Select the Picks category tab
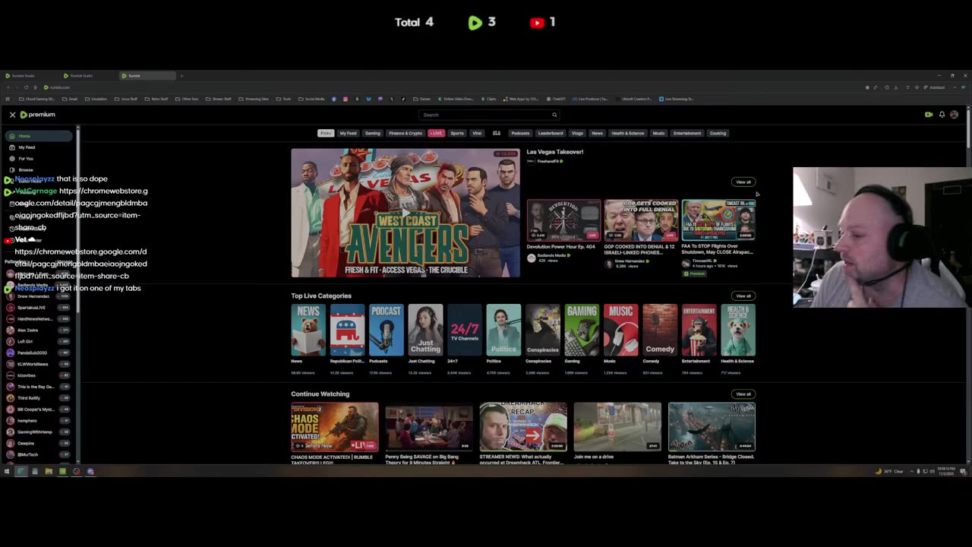This screenshot has width=972, height=547. [326, 133]
